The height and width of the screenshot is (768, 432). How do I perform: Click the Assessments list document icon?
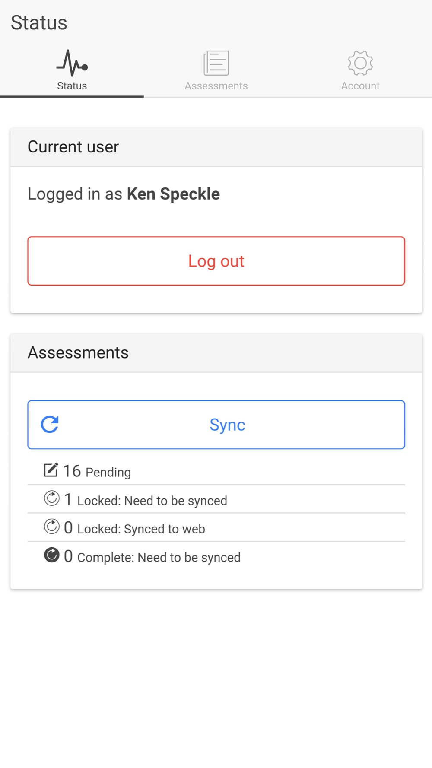(216, 63)
